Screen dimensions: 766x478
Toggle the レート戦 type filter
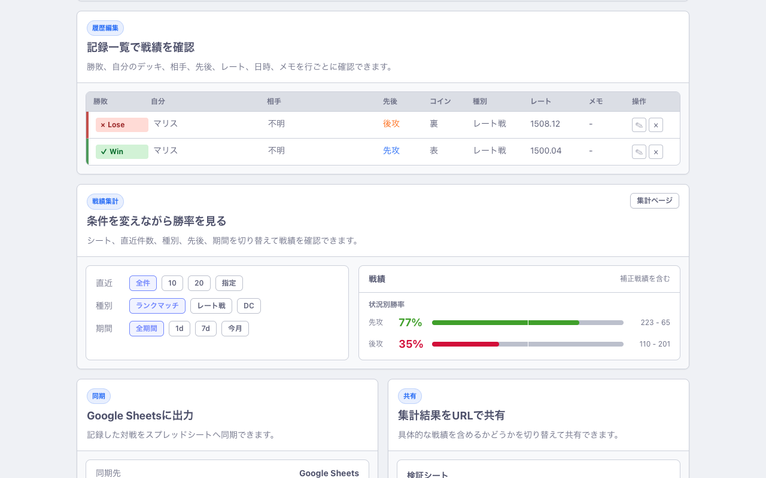[x=211, y=306]
